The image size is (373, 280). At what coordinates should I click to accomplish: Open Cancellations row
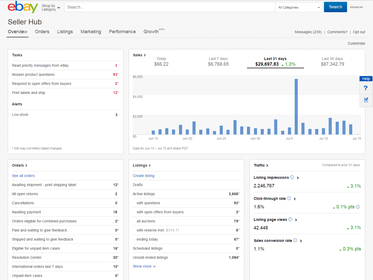pyautogui.click(x=66, y=203)
